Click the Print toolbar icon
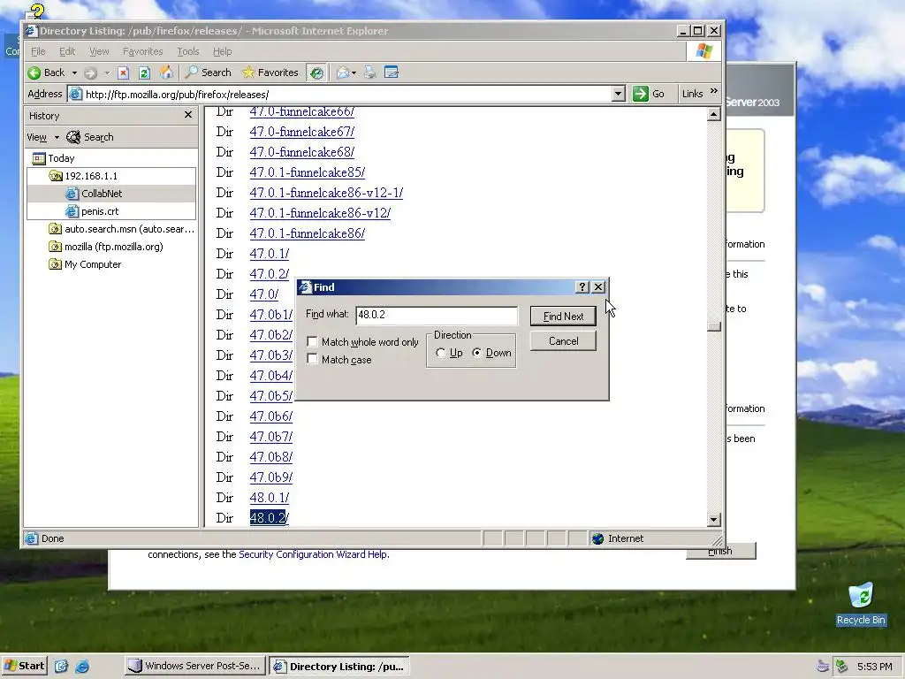The width and height of the screenshot is (905, 679). [x=370, y=72]
